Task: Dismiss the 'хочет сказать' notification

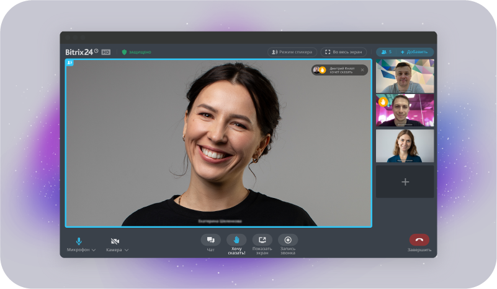Action: click(x=362, y=70)
